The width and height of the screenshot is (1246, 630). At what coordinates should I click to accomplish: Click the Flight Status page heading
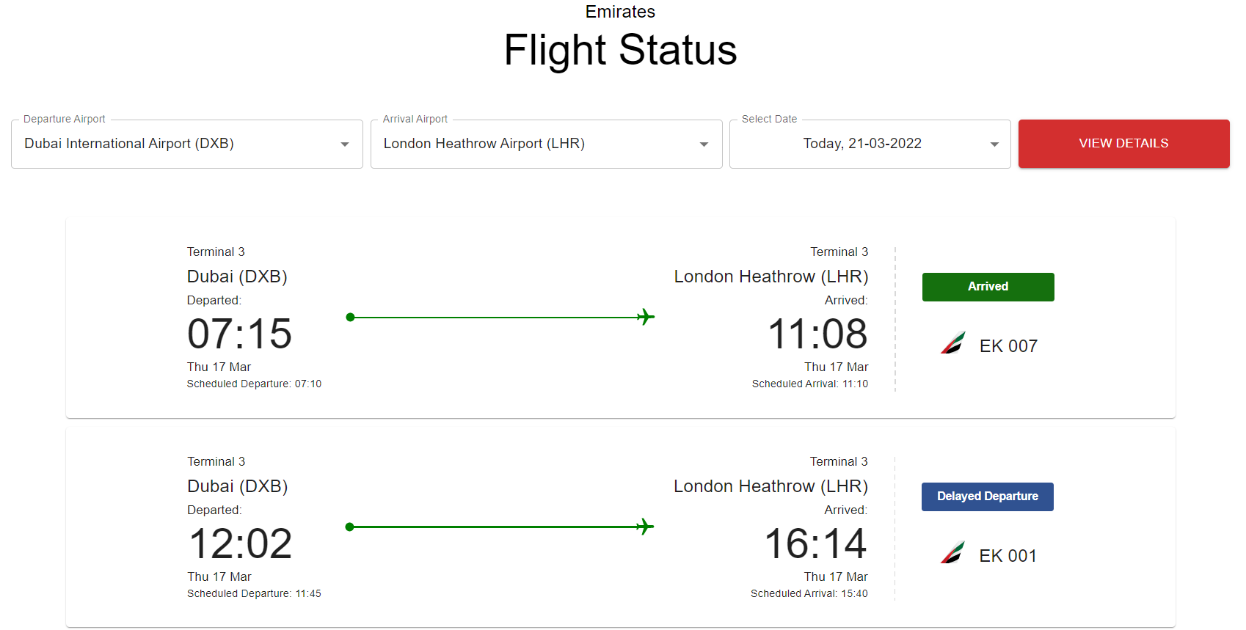(x=620, y=50)
